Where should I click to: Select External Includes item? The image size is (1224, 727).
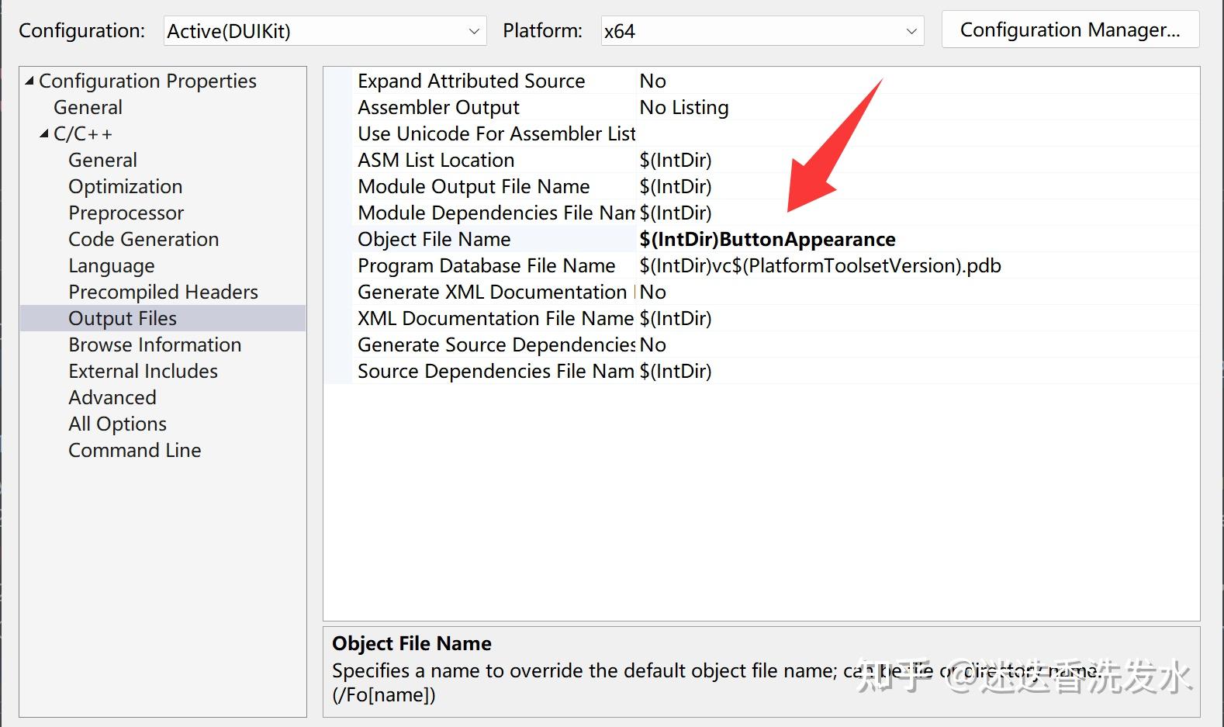pos(143,371)
